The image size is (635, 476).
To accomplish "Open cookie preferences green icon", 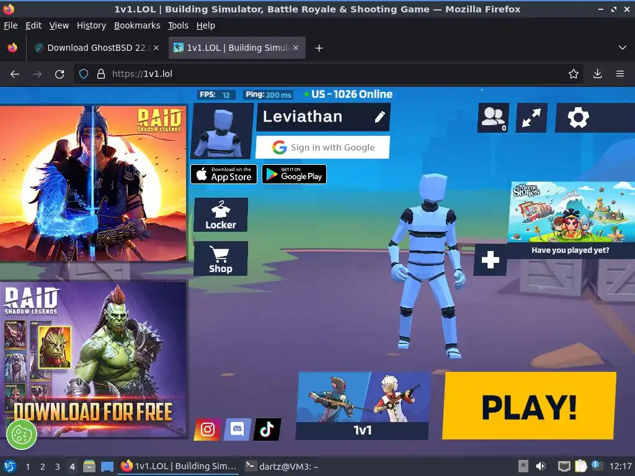I will click(x=22, y=434).
